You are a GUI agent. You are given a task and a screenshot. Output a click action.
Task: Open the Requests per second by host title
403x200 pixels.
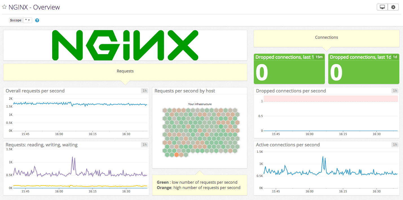coord(185,91)
